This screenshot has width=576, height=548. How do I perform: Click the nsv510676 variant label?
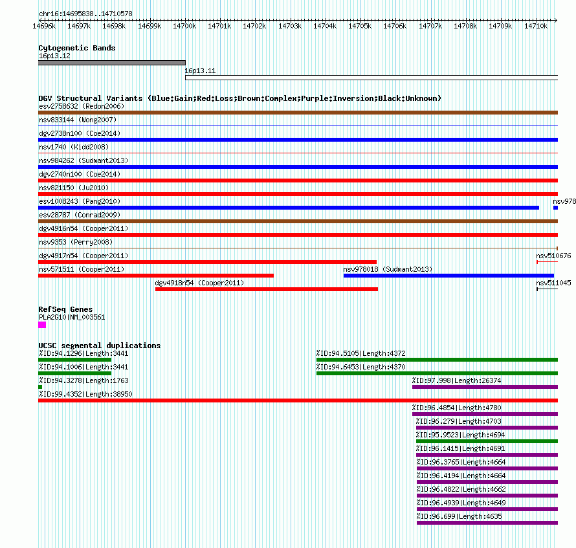coord(553,256)
